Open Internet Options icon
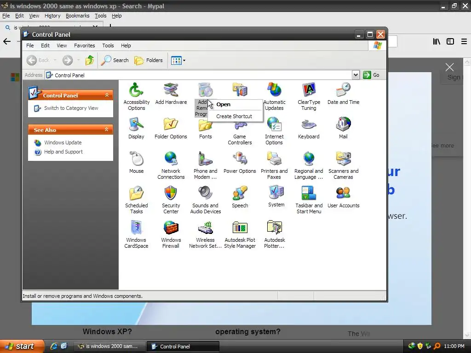The width and height of the screenshot is (471, 353). tap(274, 131)
